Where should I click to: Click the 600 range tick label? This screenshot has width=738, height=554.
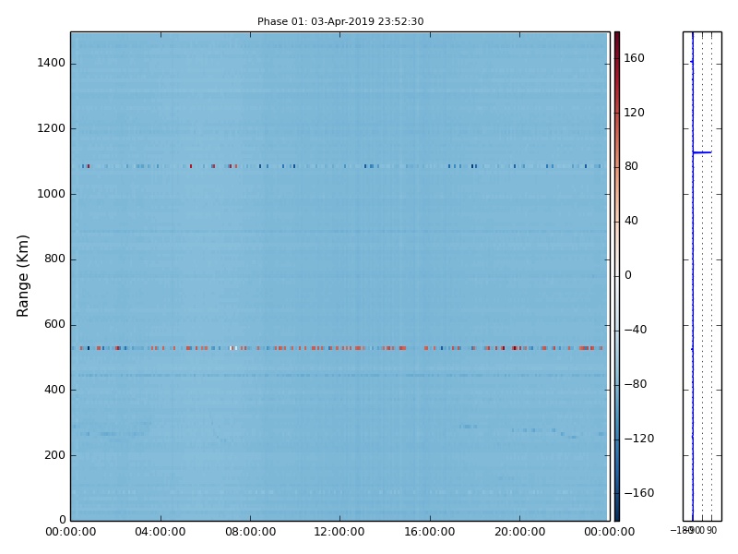[54, 324]
